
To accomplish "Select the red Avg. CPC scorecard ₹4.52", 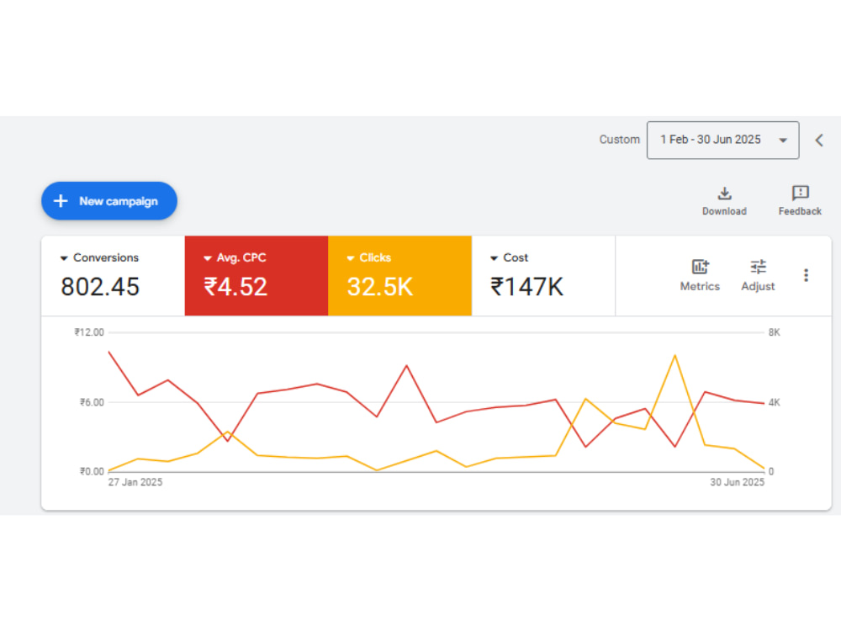I will point(257,276).
